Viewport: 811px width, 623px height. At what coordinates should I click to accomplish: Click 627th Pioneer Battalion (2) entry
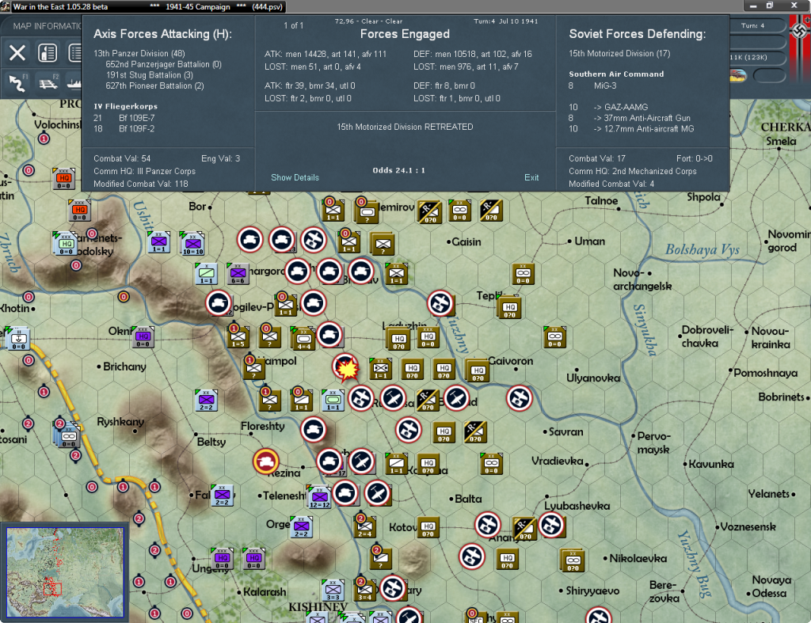154,85
